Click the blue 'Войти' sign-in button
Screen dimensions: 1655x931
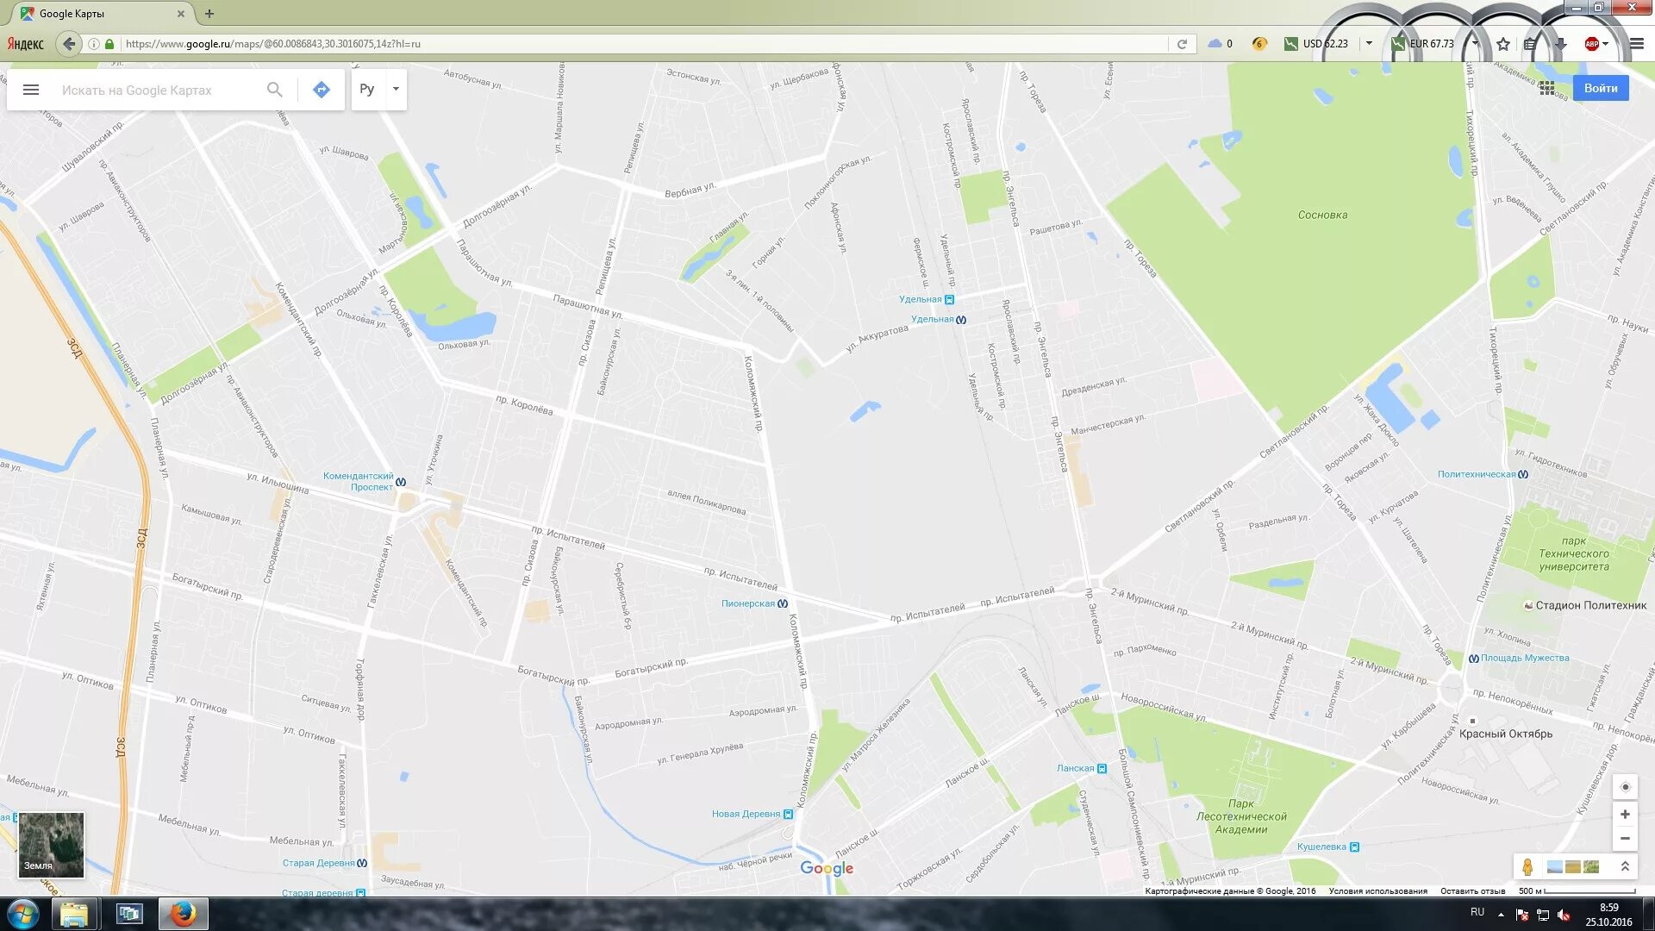point(1601,88)
